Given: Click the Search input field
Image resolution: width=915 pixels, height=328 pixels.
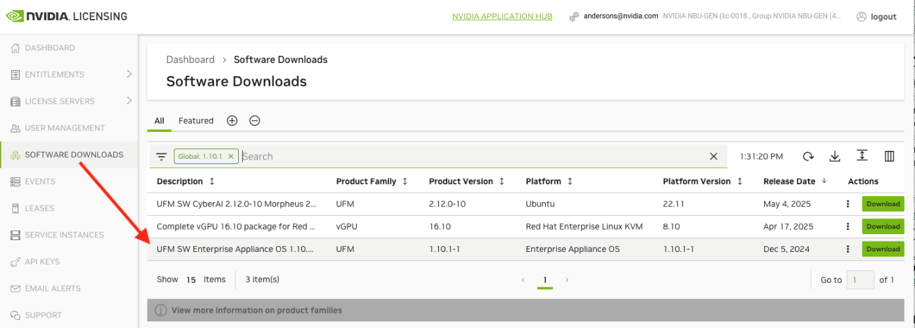Looking at the screenshot, I should (x=472, y=157).
